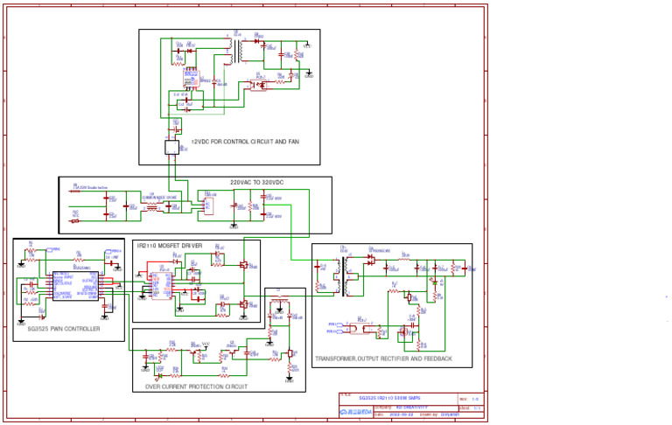Select the potentiometer in over-current protection circuit

click(290, 353)
